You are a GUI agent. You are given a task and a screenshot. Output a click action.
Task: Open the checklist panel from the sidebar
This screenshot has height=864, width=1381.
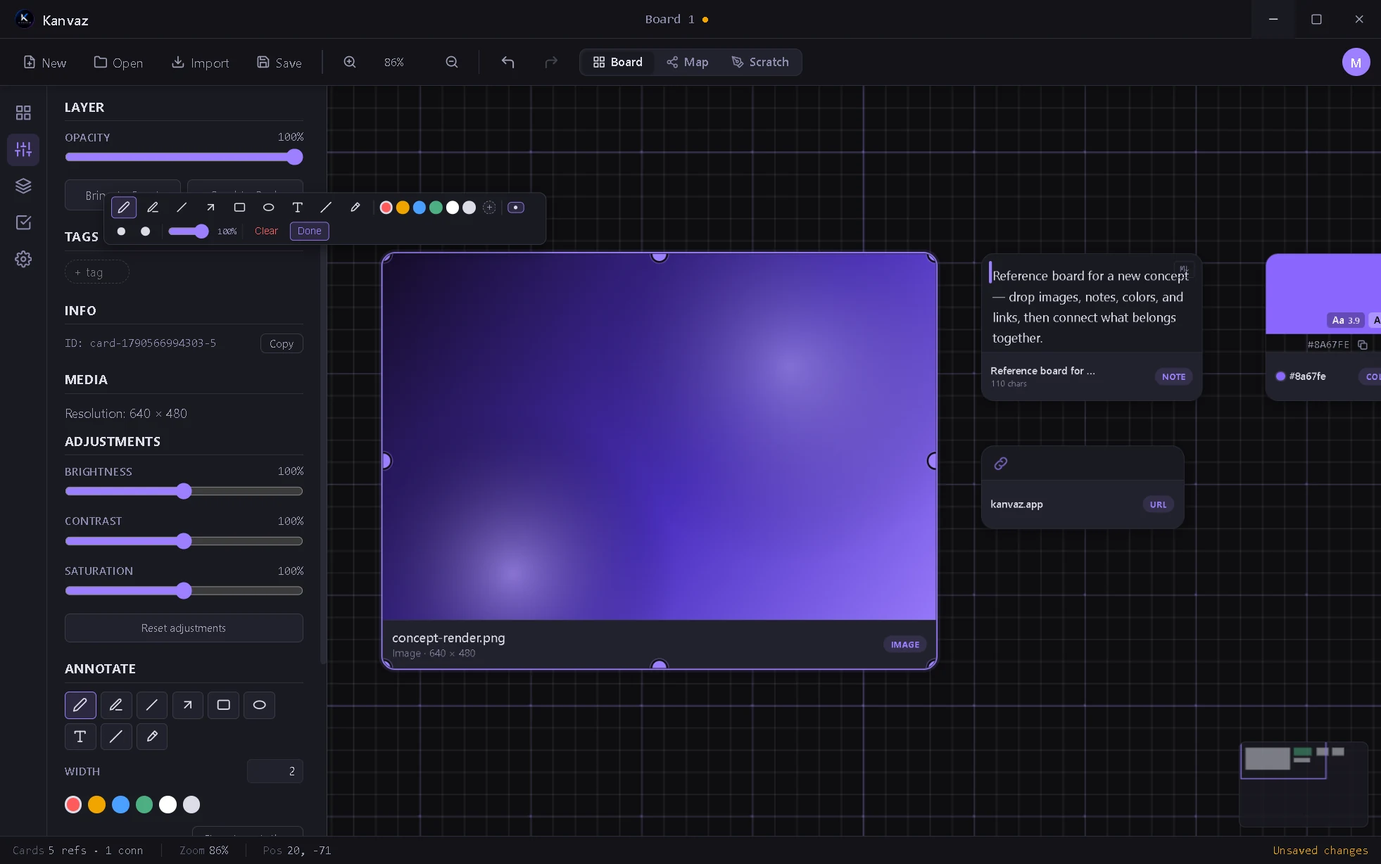pos(23,222)
